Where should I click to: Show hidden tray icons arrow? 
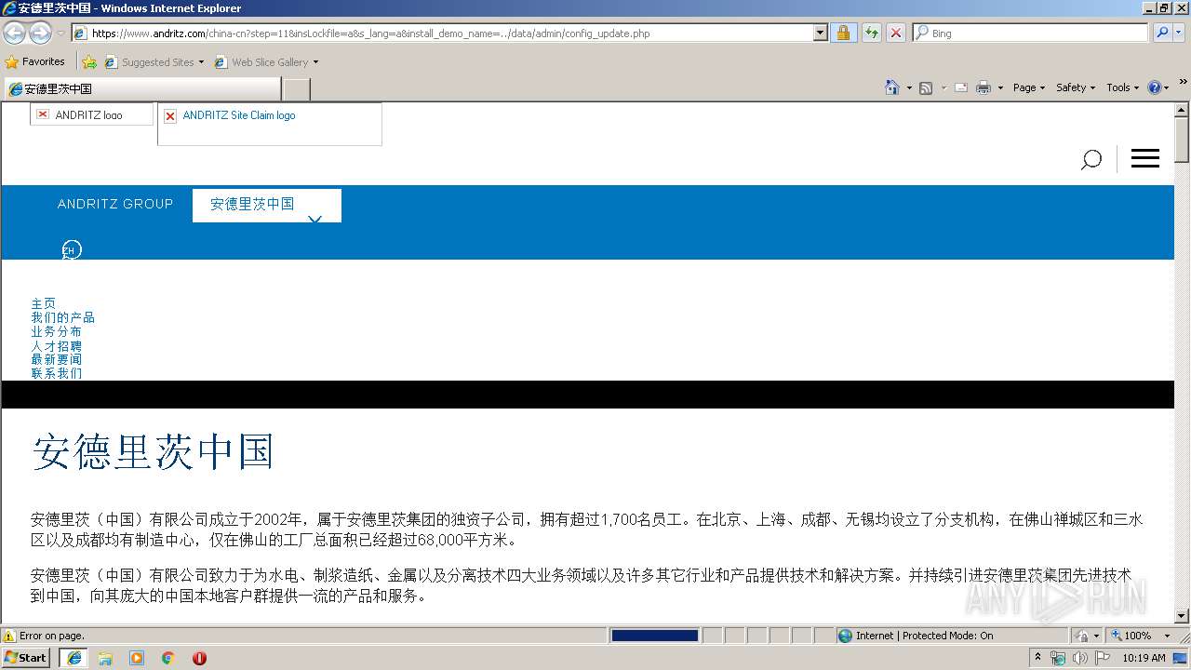(1038, 658)
